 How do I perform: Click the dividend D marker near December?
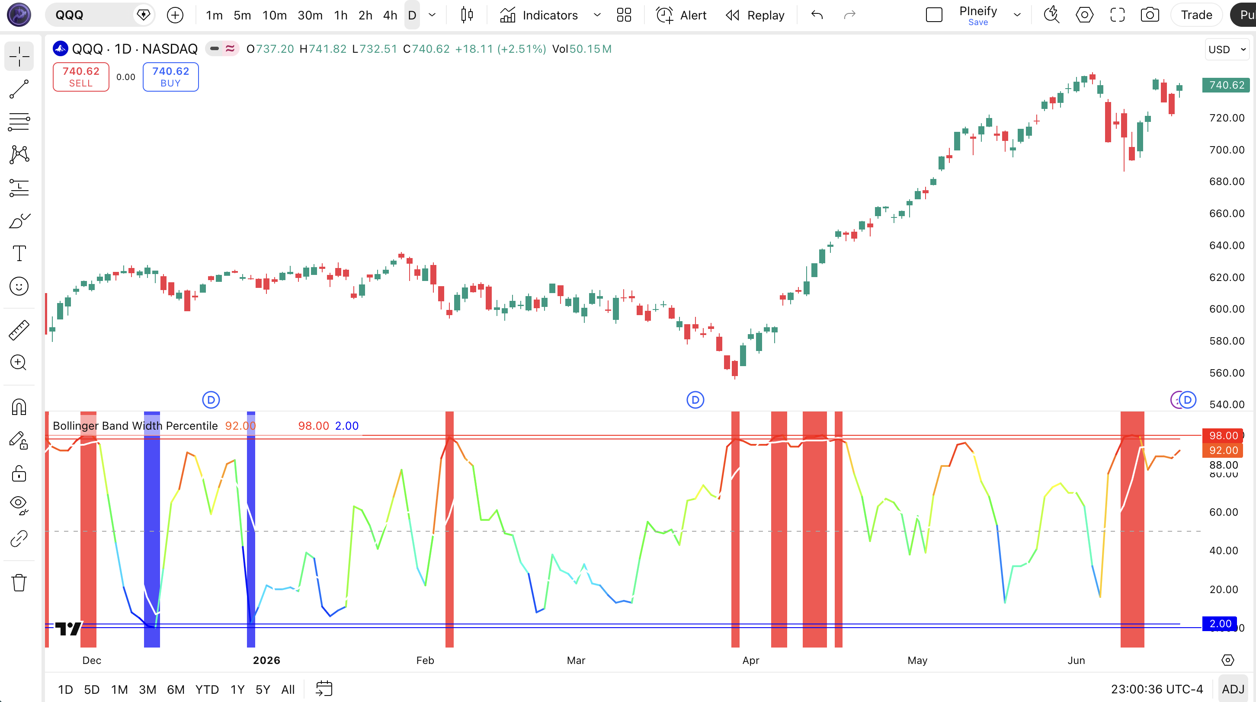[211, 400]
